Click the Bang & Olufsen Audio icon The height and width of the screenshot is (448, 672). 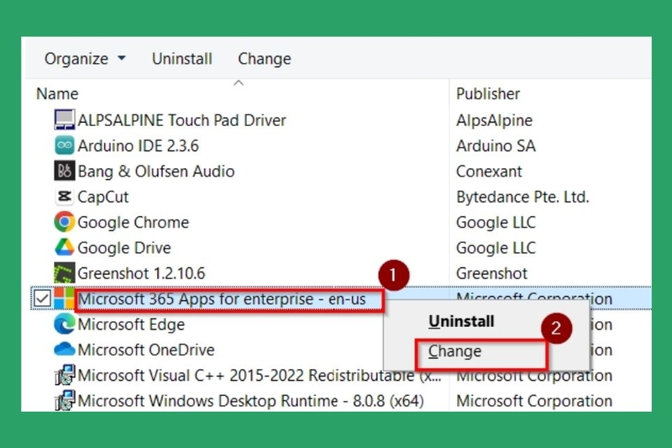(x=65, y=171)
